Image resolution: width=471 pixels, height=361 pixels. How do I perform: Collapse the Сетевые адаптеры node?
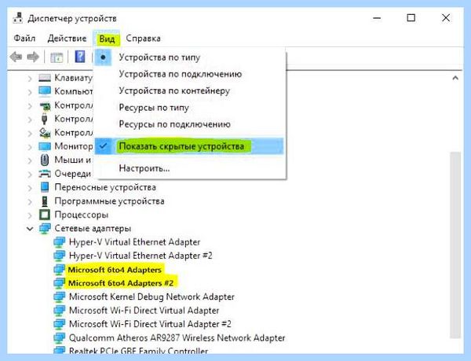(x=30, y=229)
